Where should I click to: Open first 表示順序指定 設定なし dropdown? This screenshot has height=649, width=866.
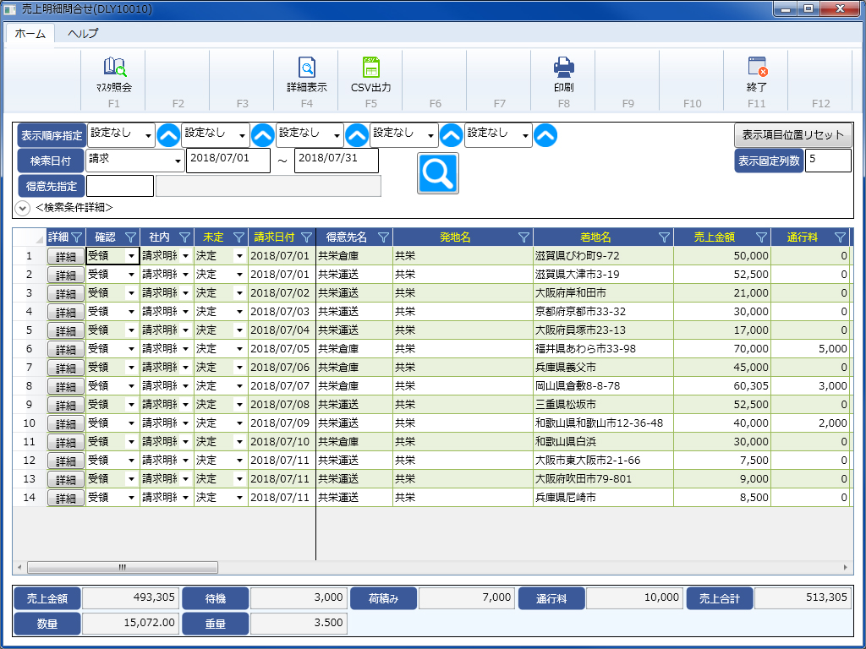click(121, 135)
